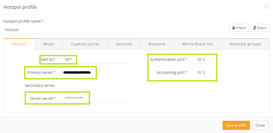Select the Security tab
Viewport: 273px width, 133px height.
124,44
